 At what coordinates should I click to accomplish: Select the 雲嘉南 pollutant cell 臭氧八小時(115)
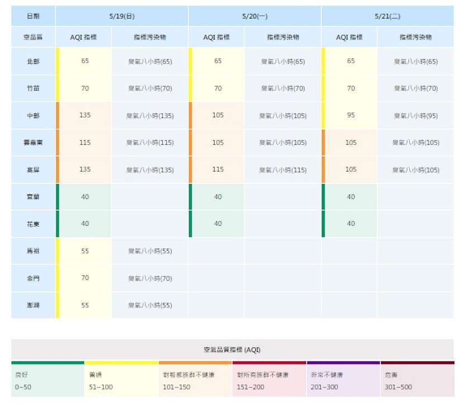click(x=150, y=143)
